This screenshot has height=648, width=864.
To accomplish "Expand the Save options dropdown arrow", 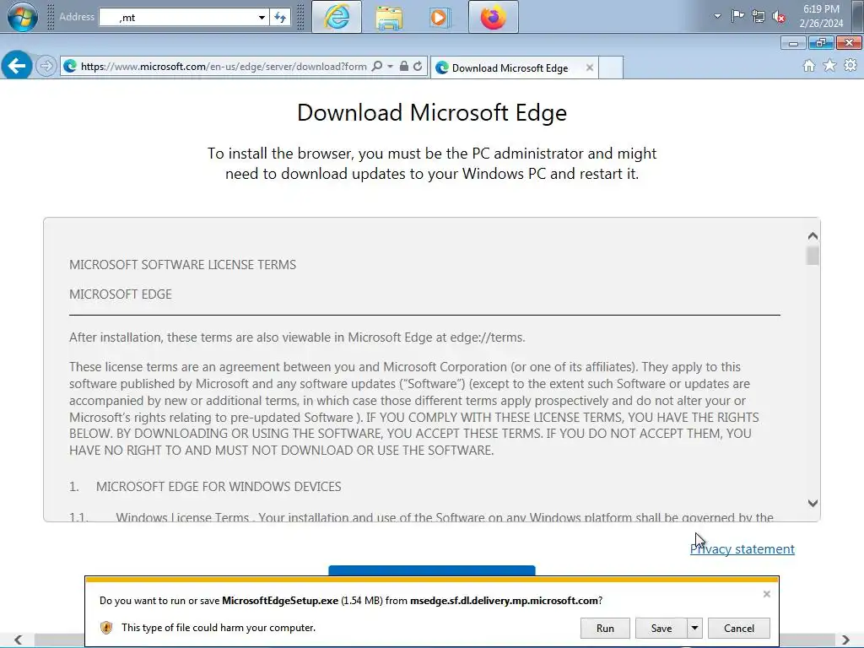I will pos(695,628).
